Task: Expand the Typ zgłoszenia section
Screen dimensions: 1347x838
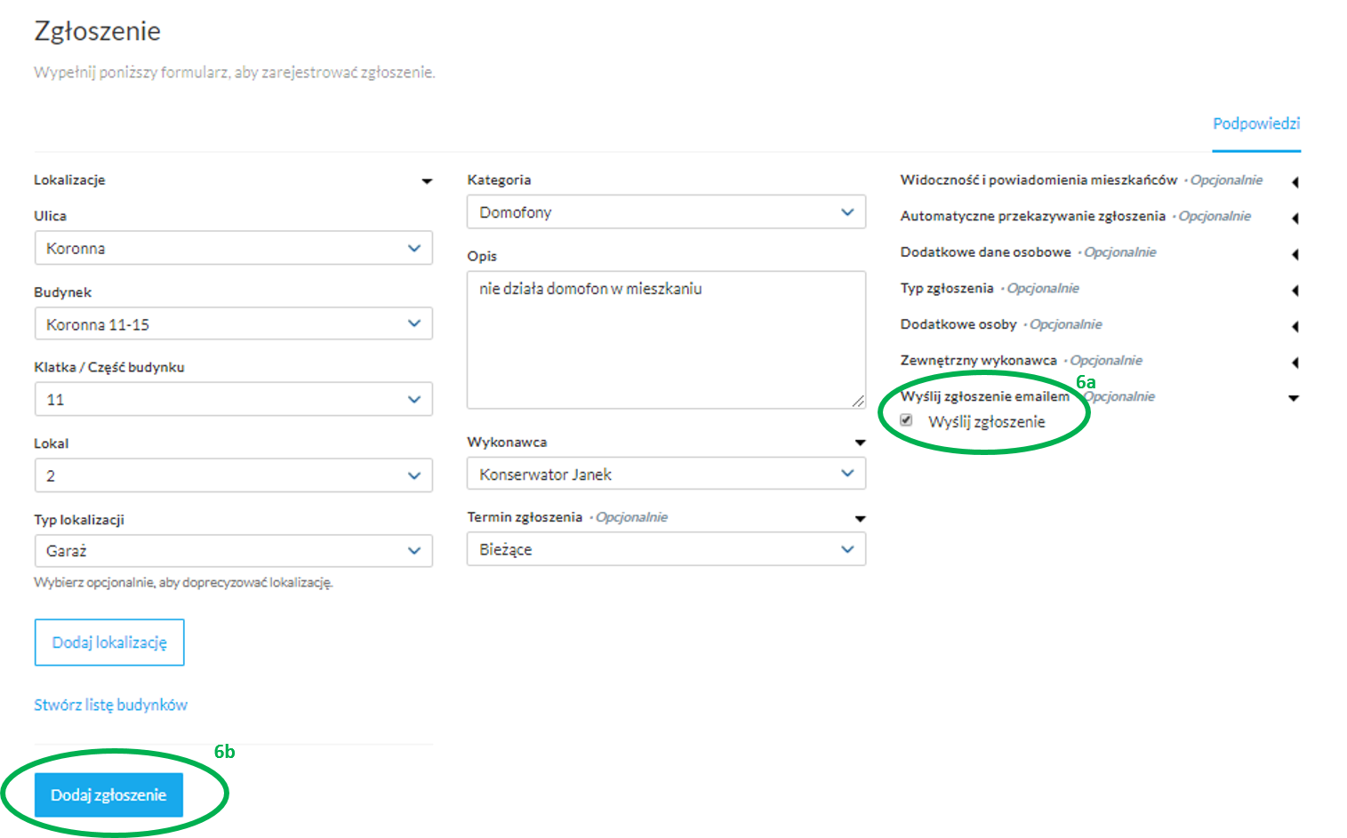Action: pyautogui.click(x=1295, y=291)
